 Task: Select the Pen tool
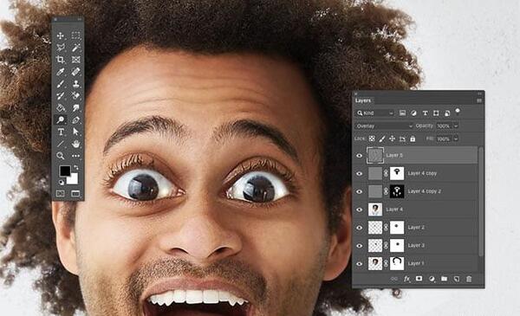point(75,119)
